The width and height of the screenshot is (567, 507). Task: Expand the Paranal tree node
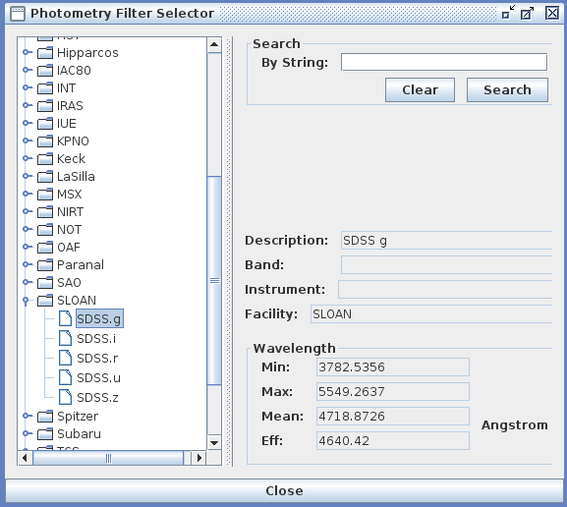28,264
